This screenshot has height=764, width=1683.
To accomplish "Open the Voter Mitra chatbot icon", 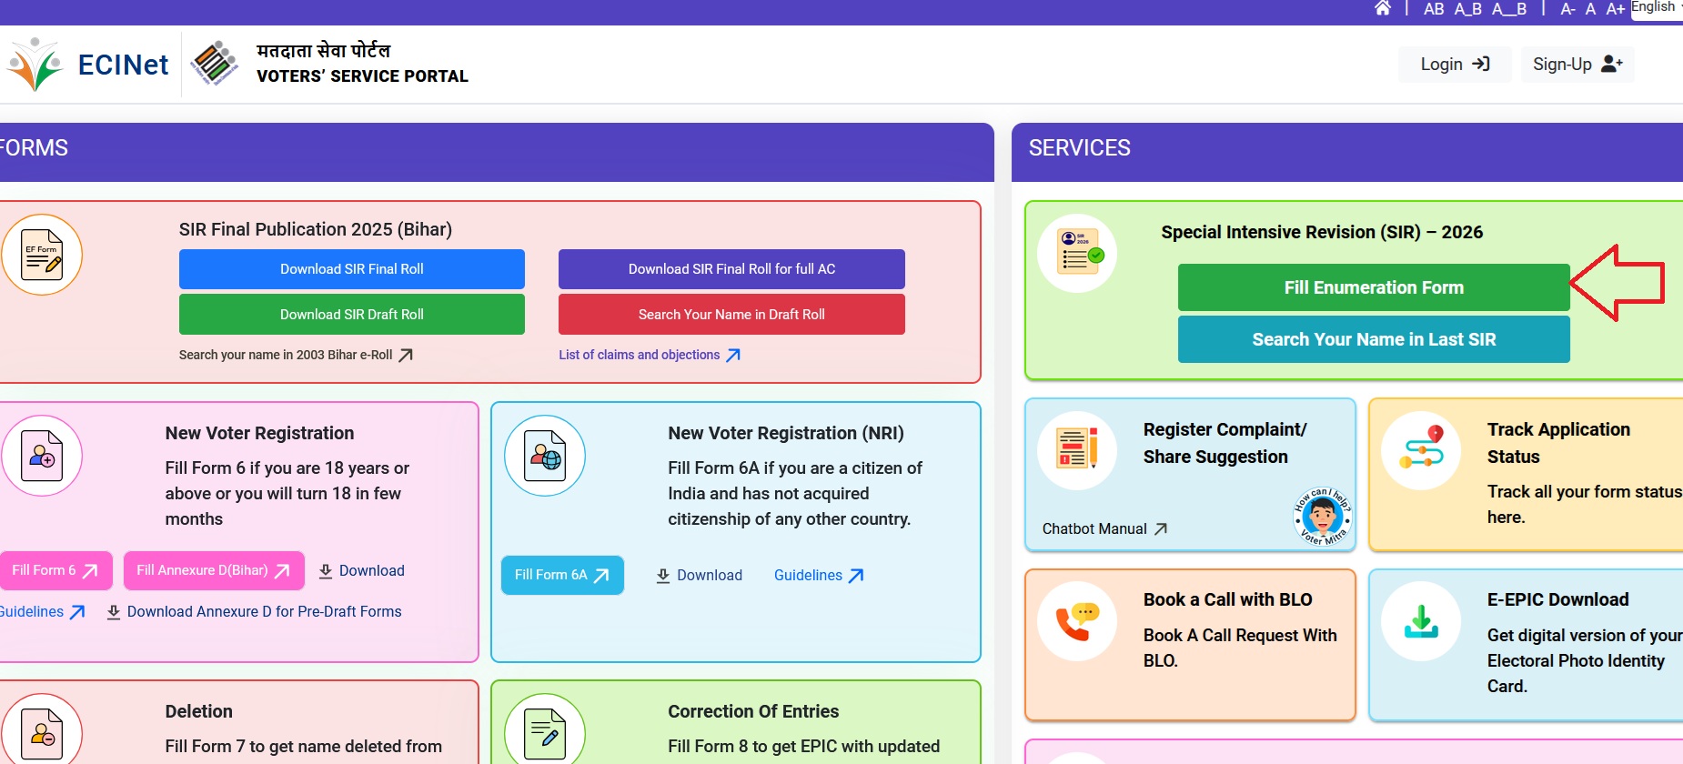I will [x=1322, y=517].
